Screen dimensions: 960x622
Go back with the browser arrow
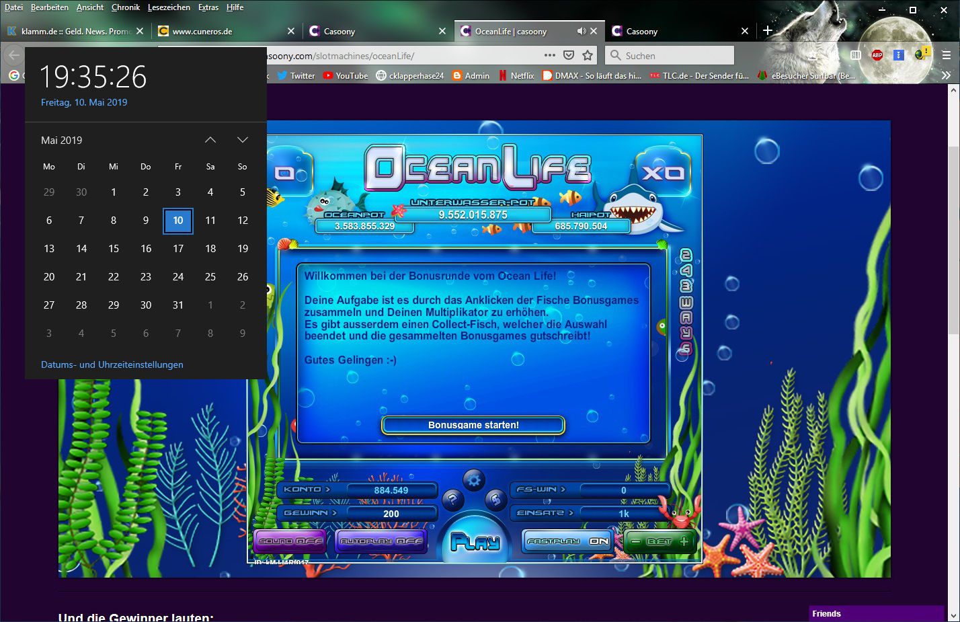pyautogui.click(x=14, y=55)
